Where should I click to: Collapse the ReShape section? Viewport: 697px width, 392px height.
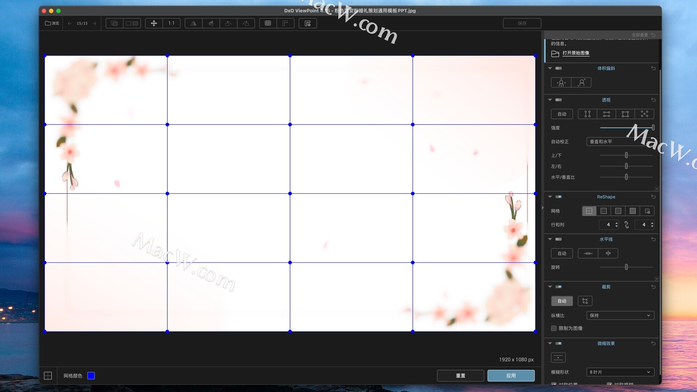pyautogui.click(x=550, y=197)
